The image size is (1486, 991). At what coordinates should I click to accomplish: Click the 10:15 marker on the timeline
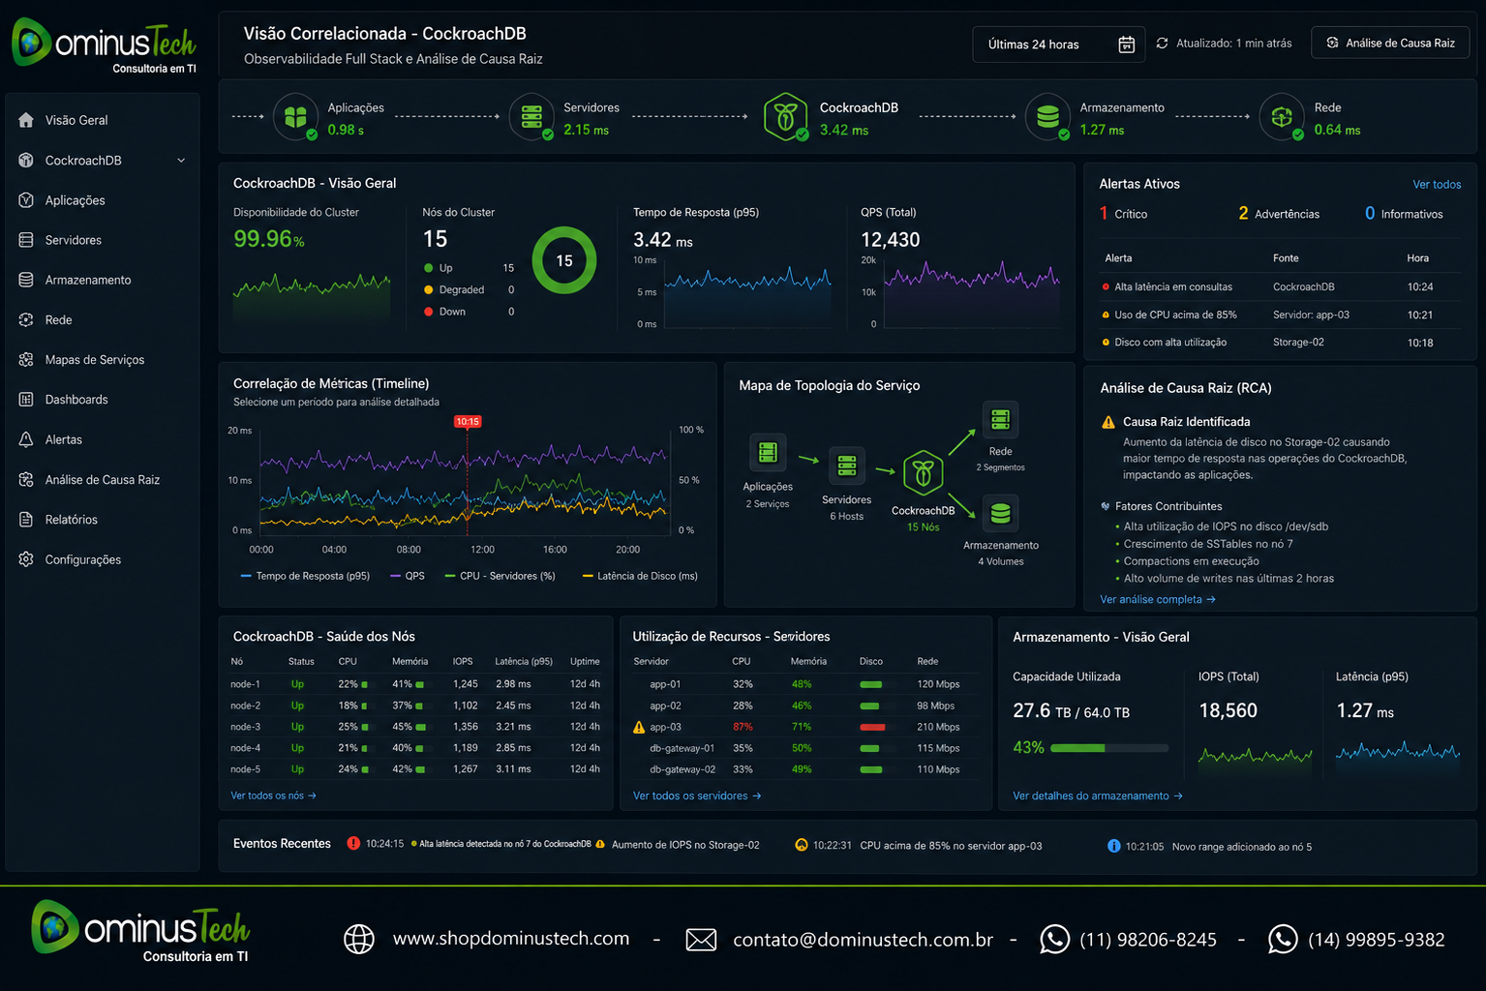coord(468,422)
